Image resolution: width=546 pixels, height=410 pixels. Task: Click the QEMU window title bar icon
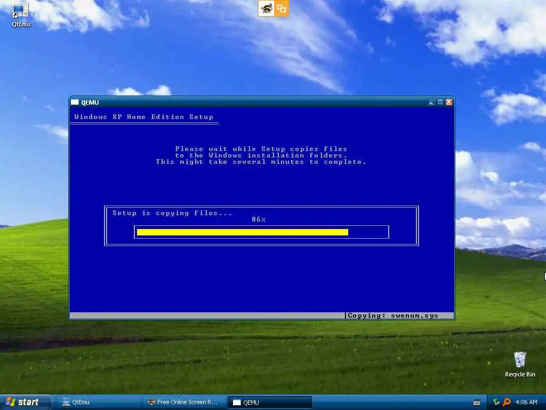pyautogui.click(x=75, y=102)
